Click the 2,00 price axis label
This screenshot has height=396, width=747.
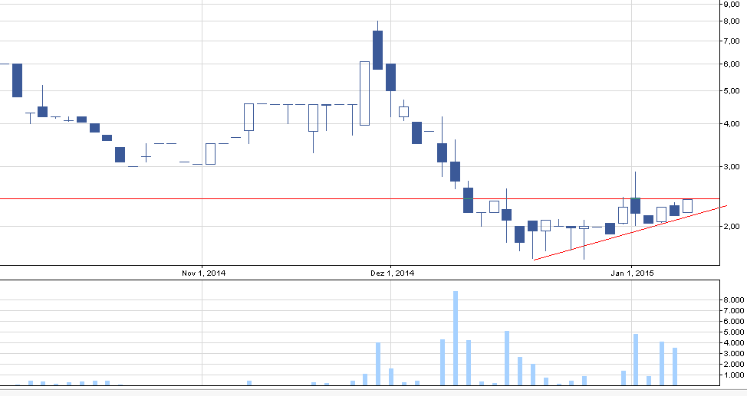coord(731,226)
